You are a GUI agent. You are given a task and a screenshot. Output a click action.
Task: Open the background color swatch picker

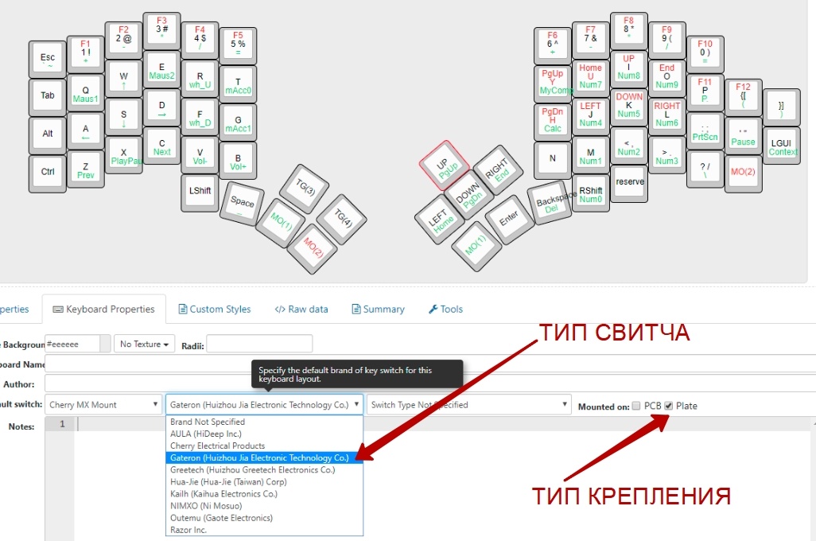pyautogui.click(x=105, y=344)
